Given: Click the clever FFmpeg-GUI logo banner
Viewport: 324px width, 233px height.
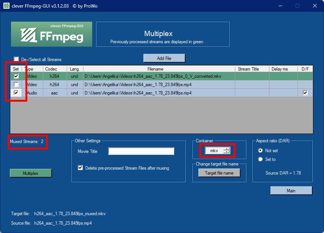Looking at the screenshot, I should [52, 34].
